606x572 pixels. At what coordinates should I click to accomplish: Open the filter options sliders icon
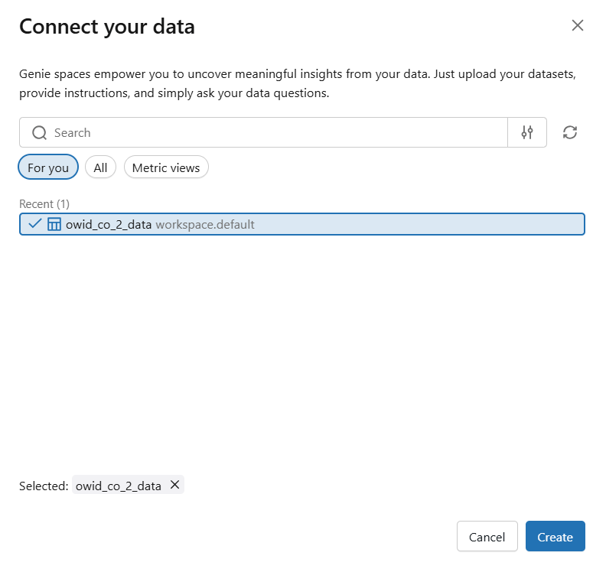pyautogui.click(x=527, y=132)
